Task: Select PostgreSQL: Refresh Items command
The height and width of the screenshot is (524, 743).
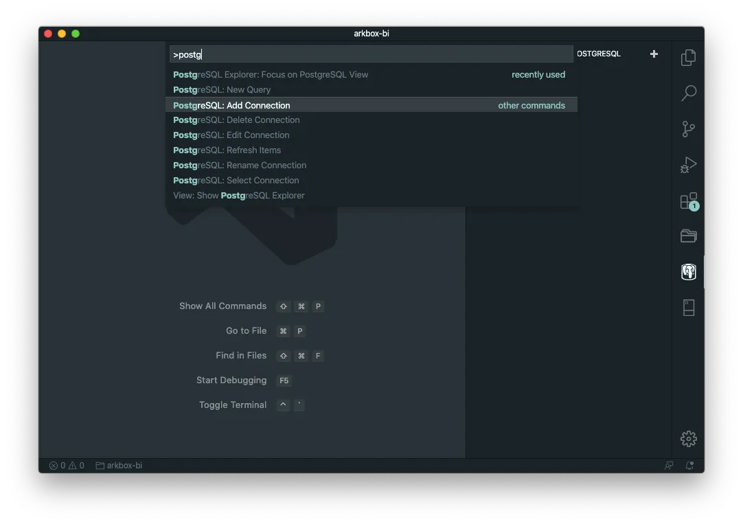Action: tap(371, 150)
